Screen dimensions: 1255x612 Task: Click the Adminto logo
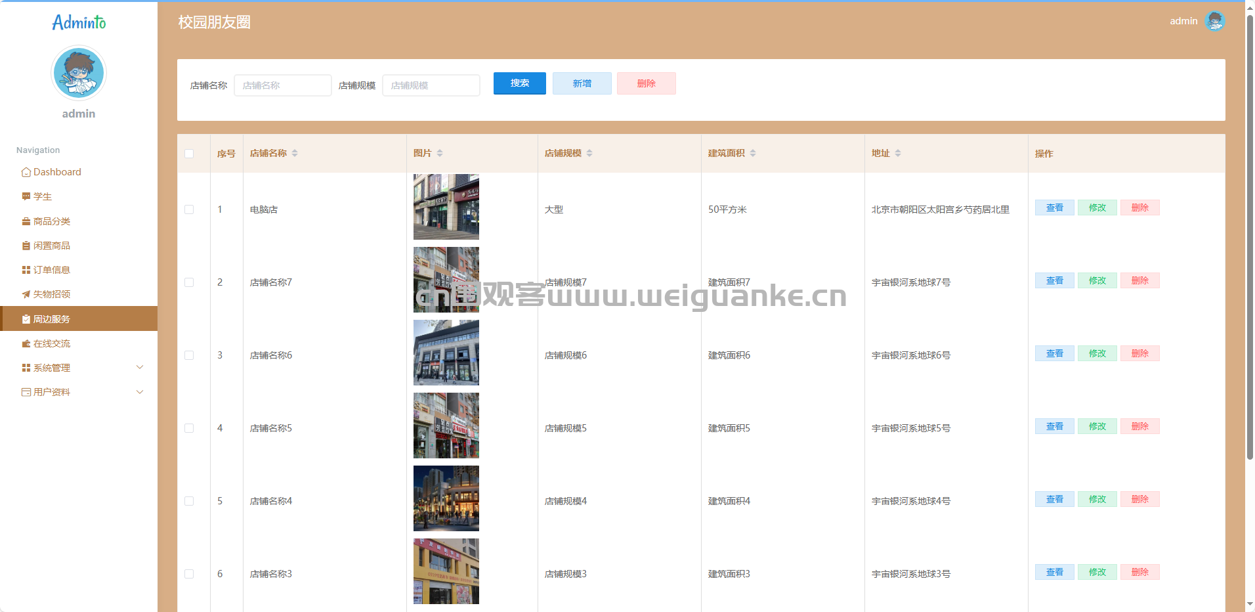coord(79,22)
